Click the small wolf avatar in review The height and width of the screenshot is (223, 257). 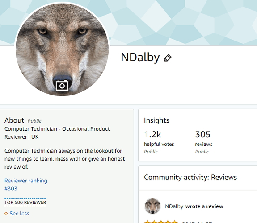tap(152, 206)
